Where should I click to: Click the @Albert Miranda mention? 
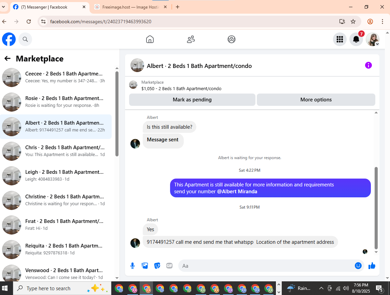tap(237, 192)
